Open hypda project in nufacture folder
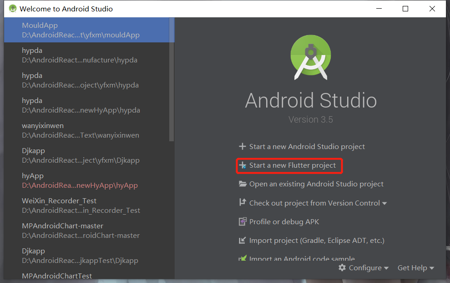The image size is (450, 283). pos(86,55)
